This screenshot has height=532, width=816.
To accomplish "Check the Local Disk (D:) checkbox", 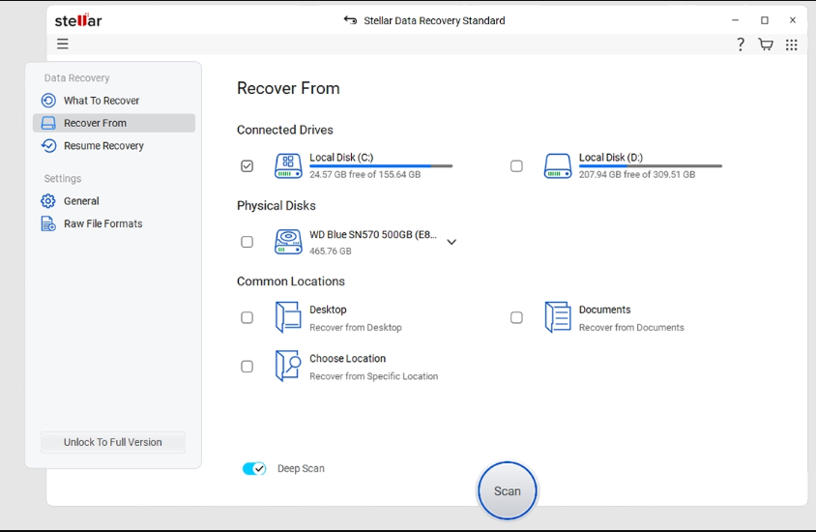I will click(x=516, y=166).
